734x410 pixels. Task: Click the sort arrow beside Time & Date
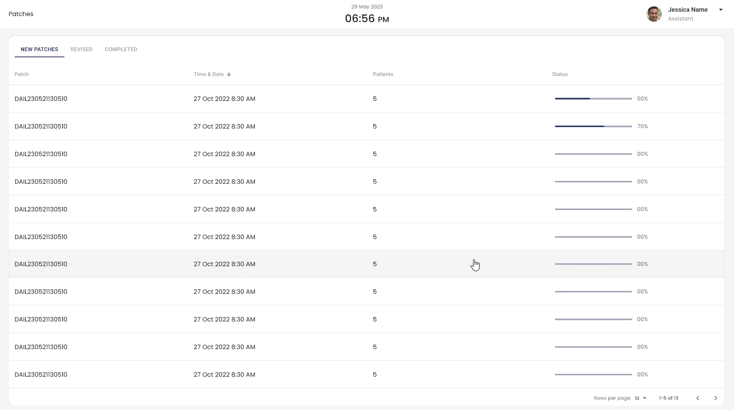[x=229, y=74]
